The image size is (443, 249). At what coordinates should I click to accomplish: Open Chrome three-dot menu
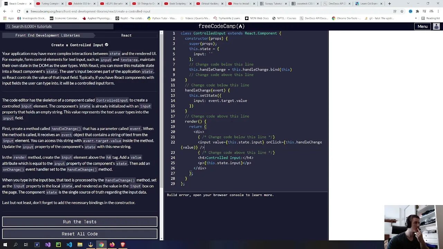[439, 11]
